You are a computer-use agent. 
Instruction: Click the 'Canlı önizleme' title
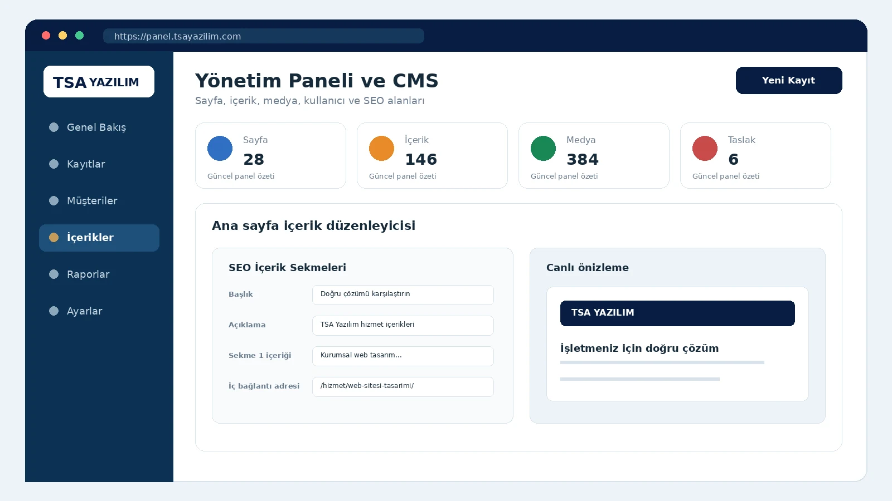tap(588, 268)
